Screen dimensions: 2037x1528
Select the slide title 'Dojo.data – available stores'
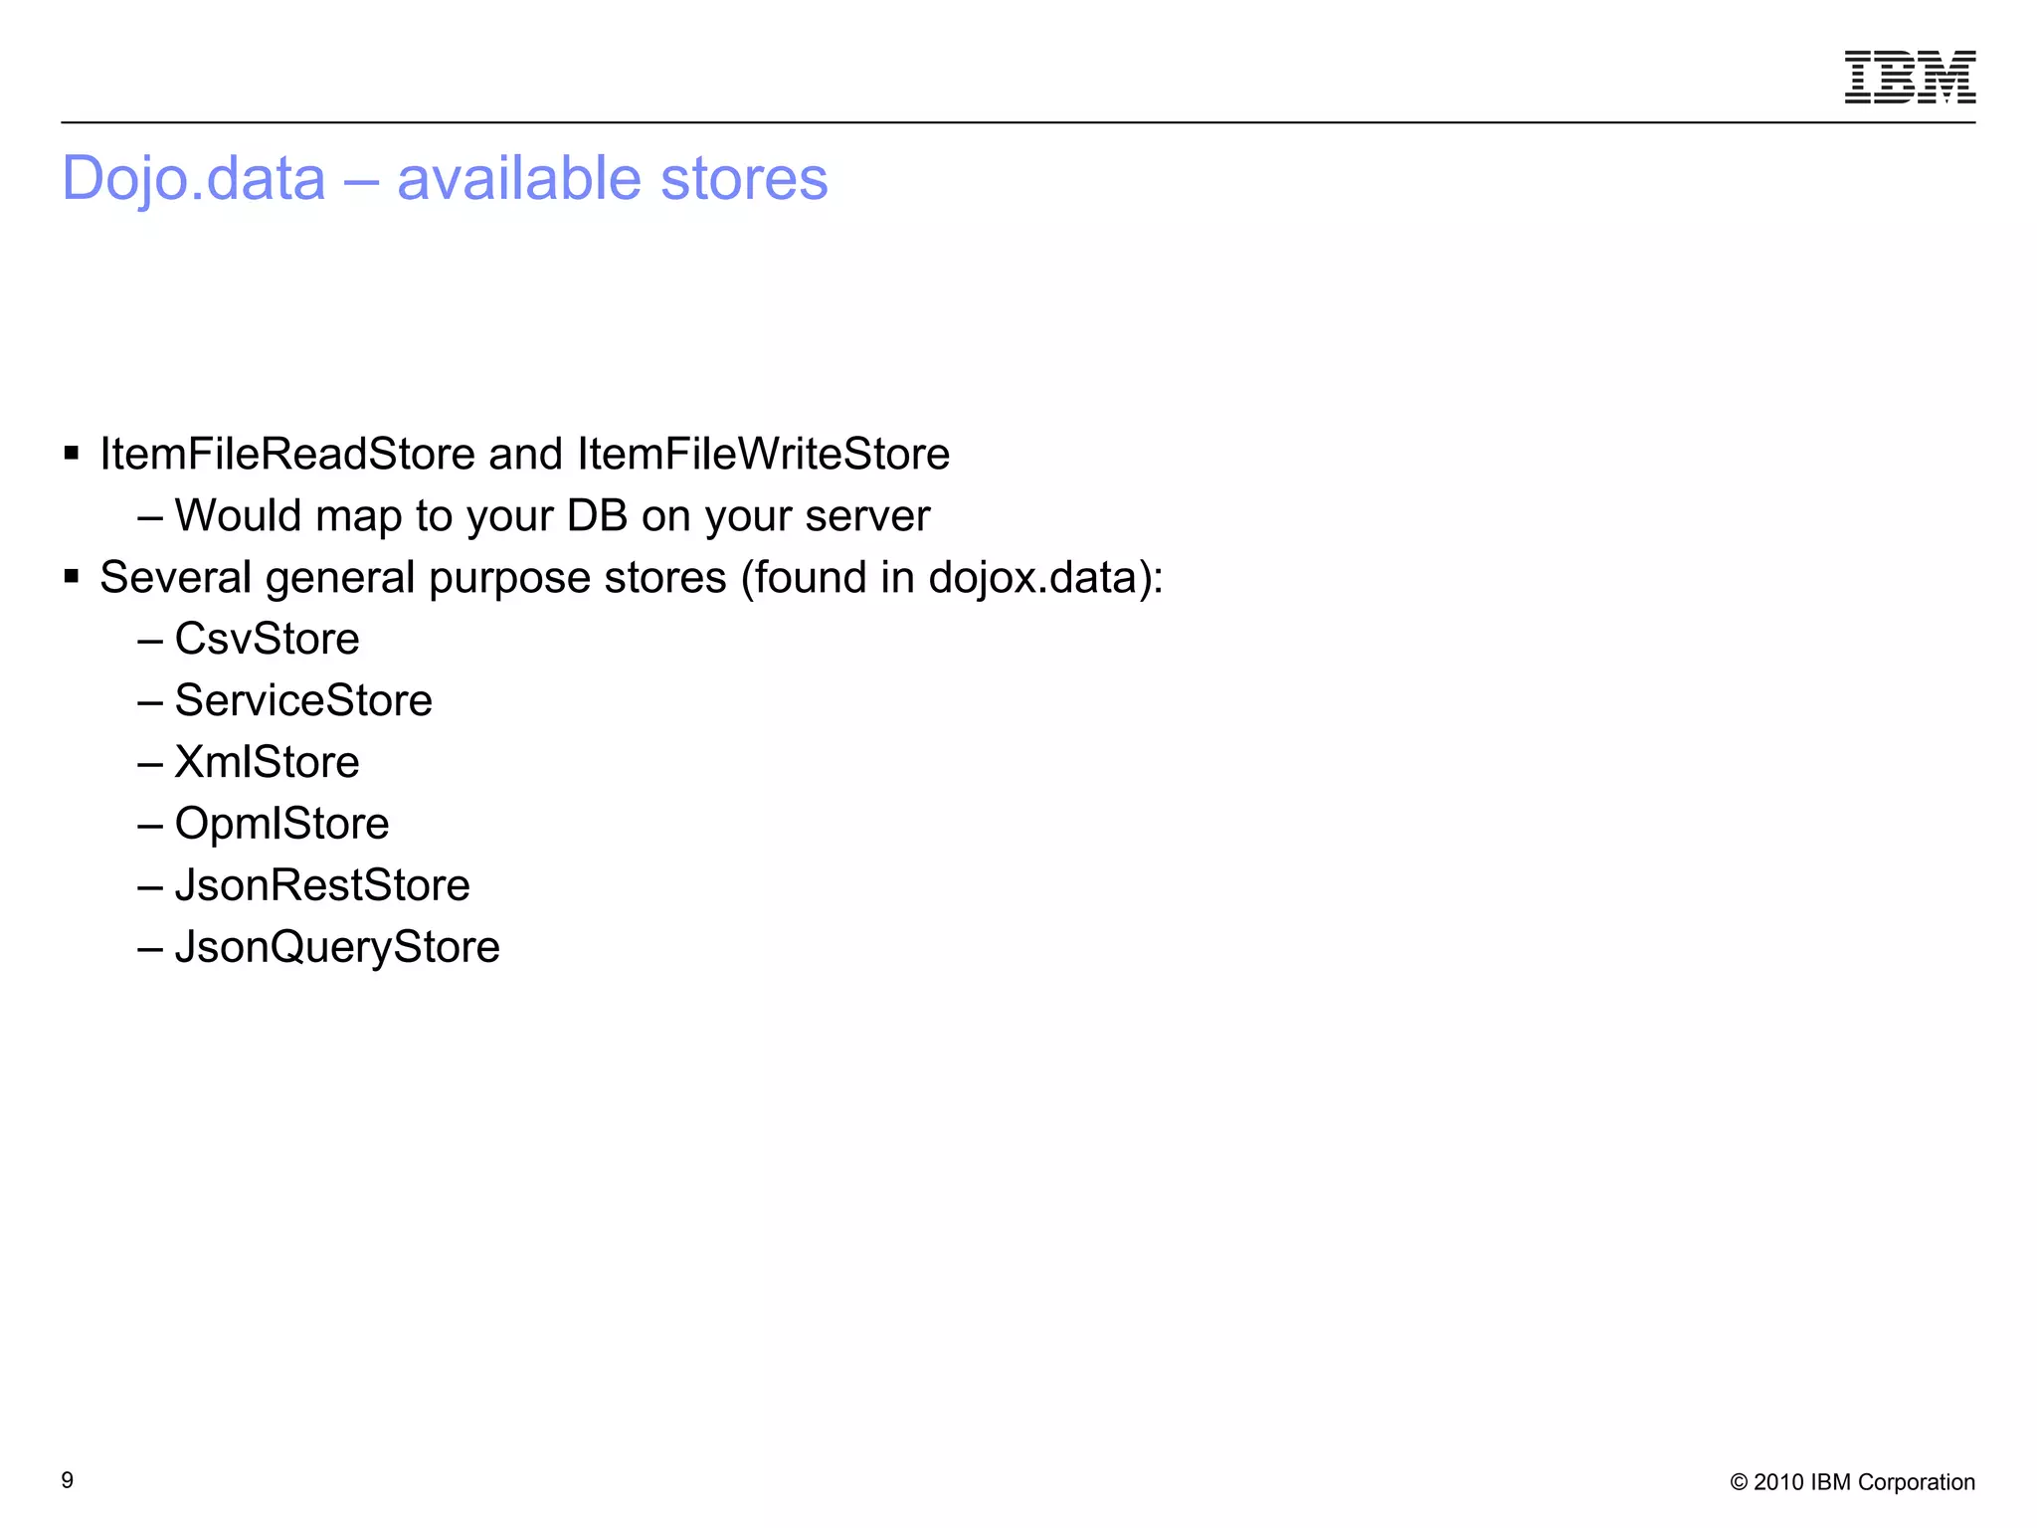pos(445,179)
